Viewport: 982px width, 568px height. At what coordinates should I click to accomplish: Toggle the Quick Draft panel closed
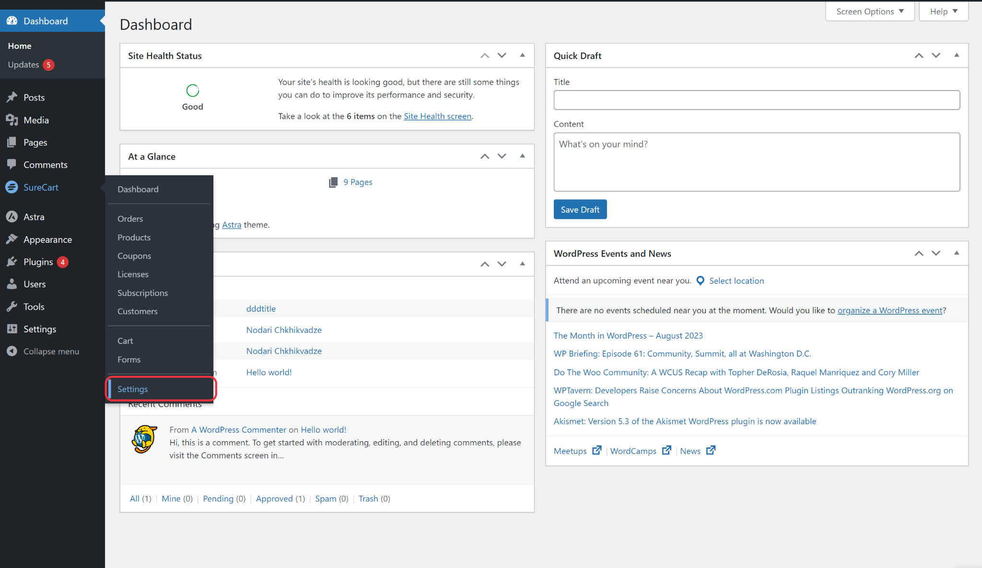pos(957,56)
